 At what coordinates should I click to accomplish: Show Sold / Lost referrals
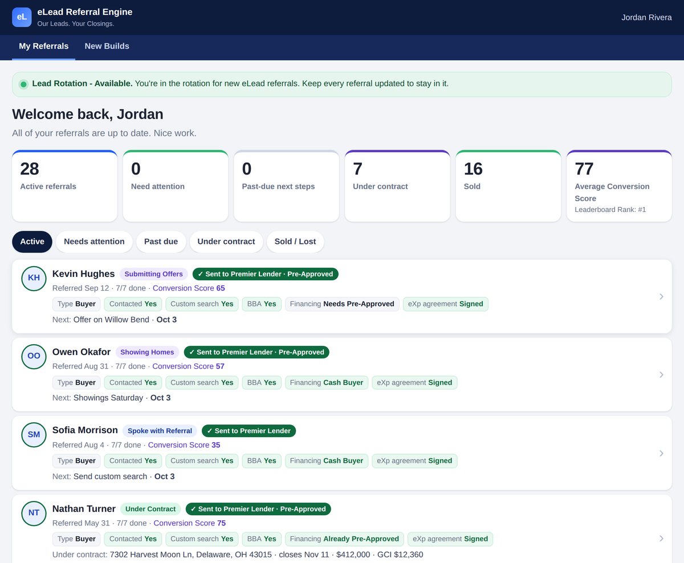tap(295, 242)
